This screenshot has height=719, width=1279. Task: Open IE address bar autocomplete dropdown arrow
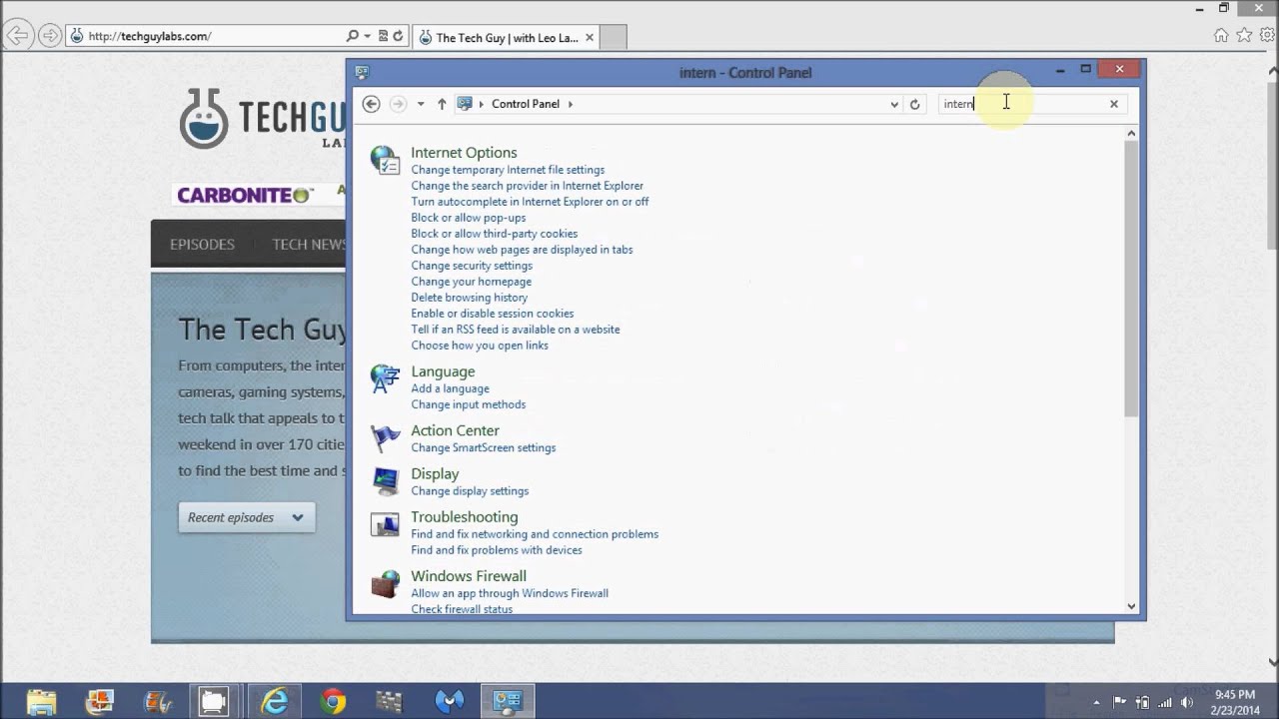366,36
